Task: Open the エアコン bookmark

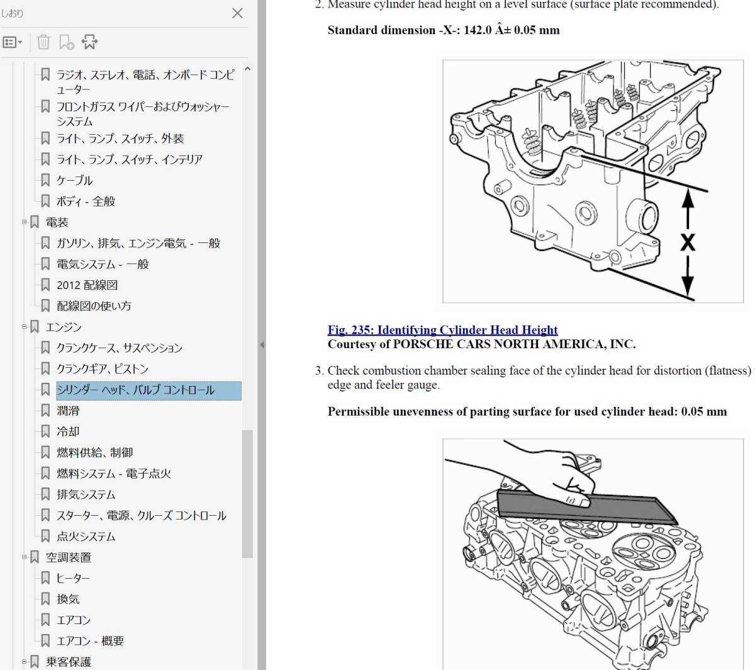Action: pyautogui.click(x=74, y=620)
